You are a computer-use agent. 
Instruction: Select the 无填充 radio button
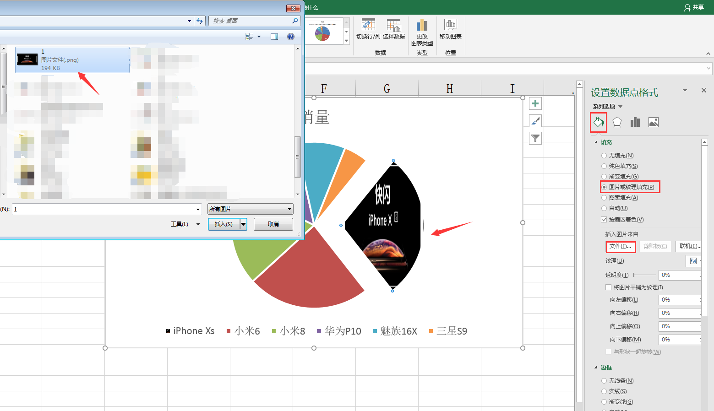pyautogui.click(x=604, y=156)
